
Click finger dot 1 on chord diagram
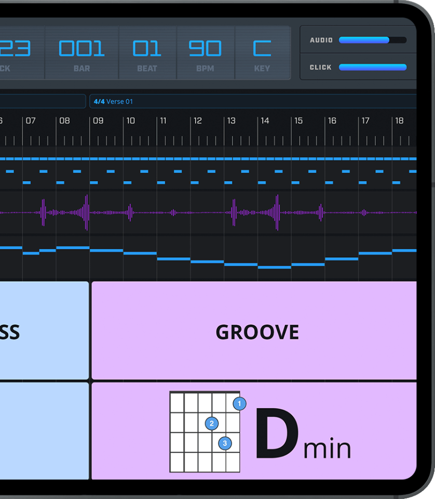[x=239, y=403]
